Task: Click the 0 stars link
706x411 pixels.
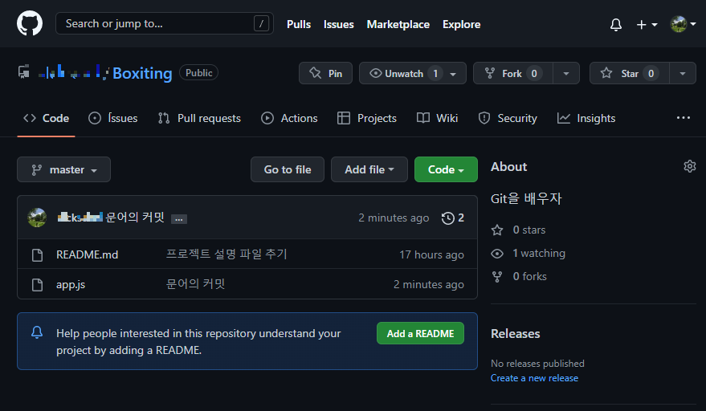Action: (x=518, y=230)
